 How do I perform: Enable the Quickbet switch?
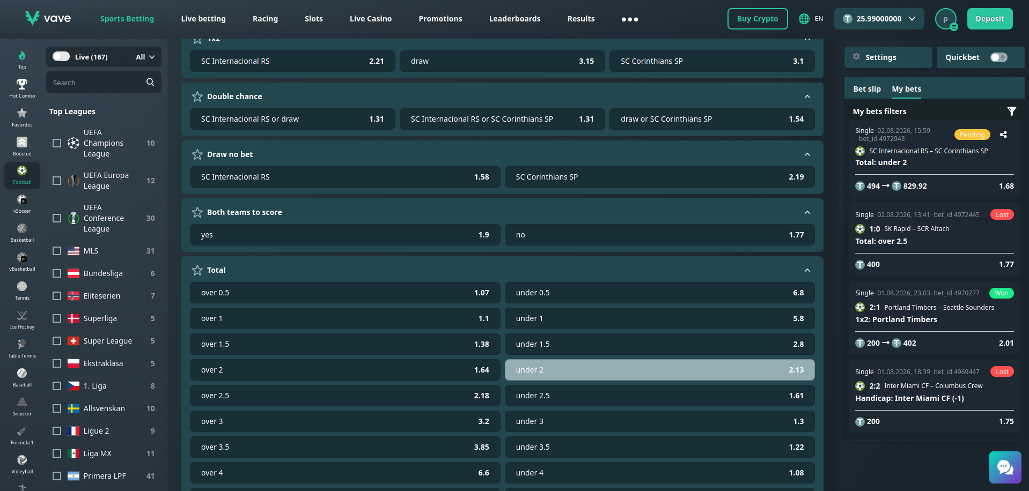coord(999,57)
